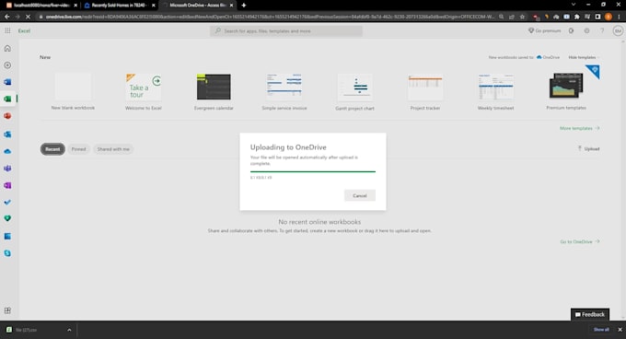Open browser Extensions puzzle icon

pos(577,17)
